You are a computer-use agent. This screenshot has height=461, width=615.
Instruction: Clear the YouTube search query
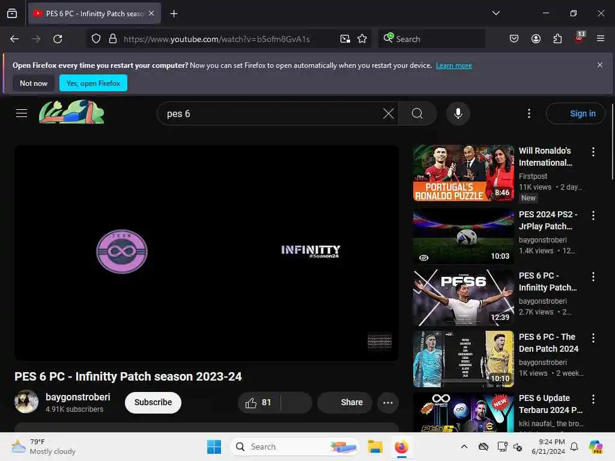[x=389, y=113]
